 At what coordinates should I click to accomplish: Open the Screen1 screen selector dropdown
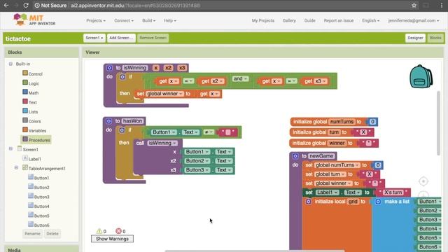(94, 38)
